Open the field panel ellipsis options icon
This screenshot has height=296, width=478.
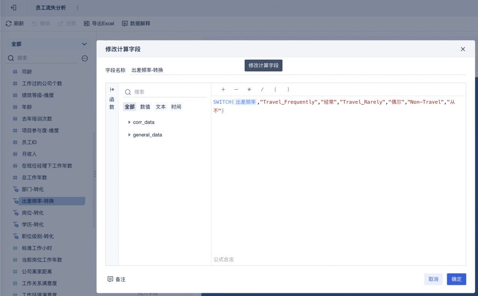(x=85, y=58)
